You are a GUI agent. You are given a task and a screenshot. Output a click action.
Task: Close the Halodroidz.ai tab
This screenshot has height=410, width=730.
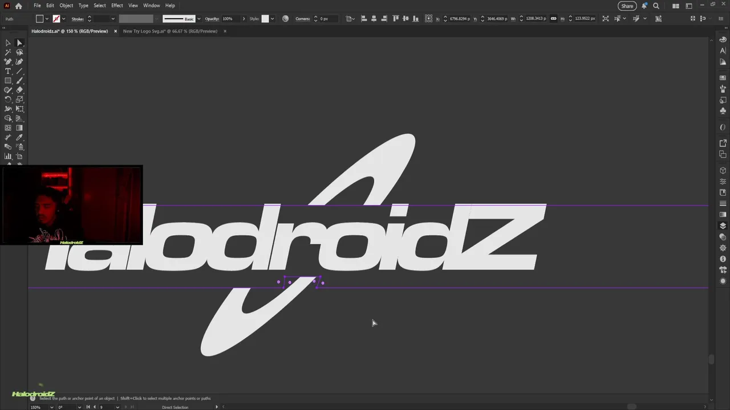tap(115, 31)
